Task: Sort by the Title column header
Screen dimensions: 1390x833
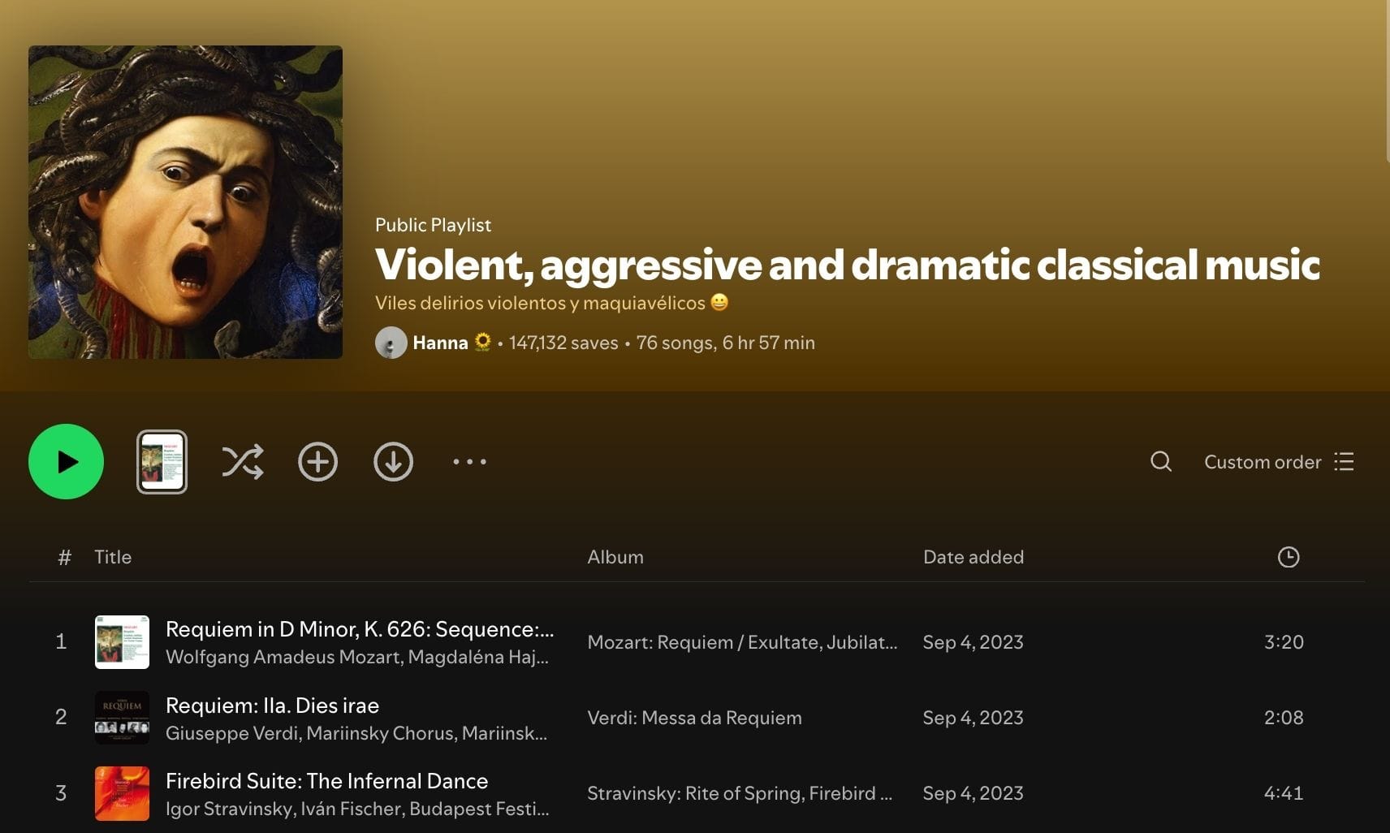Action: click(112, 557)
